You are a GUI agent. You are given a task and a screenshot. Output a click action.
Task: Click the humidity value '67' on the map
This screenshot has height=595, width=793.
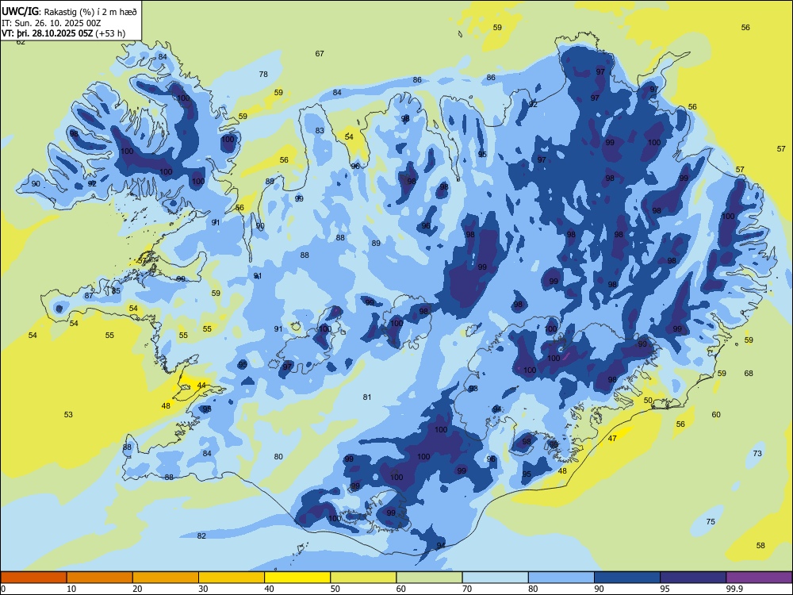point(320,53)
